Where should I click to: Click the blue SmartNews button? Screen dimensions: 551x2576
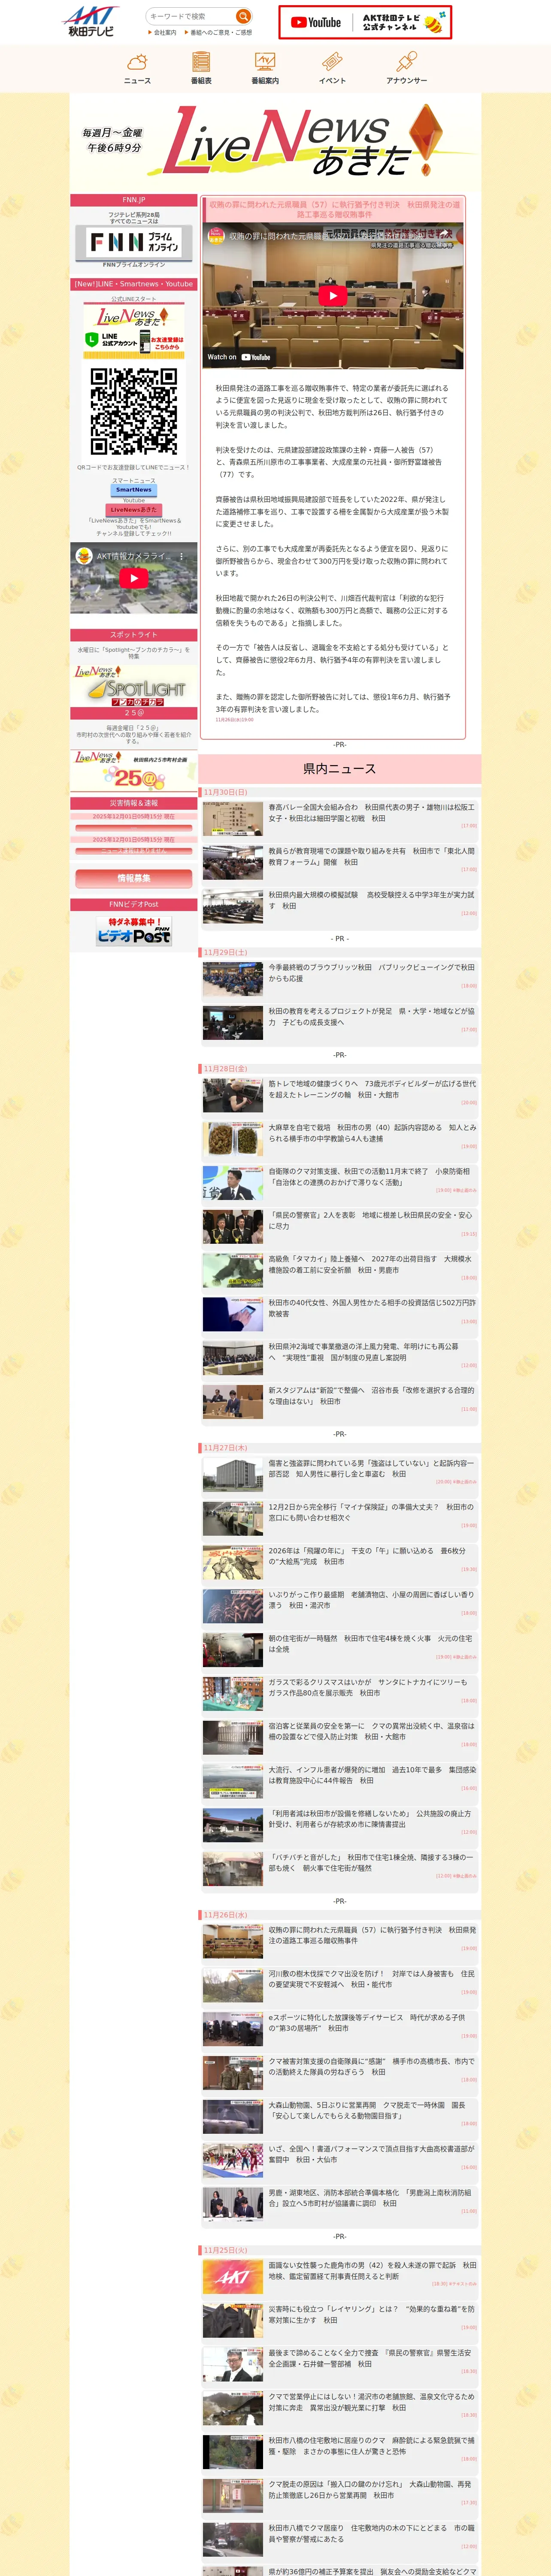[134, 490]
